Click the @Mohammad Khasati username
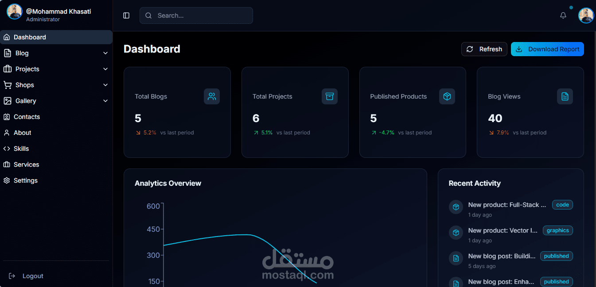Image resolution: width=596 pixels, height=287 pixels. pyautogui.click(x=58, y=11)
